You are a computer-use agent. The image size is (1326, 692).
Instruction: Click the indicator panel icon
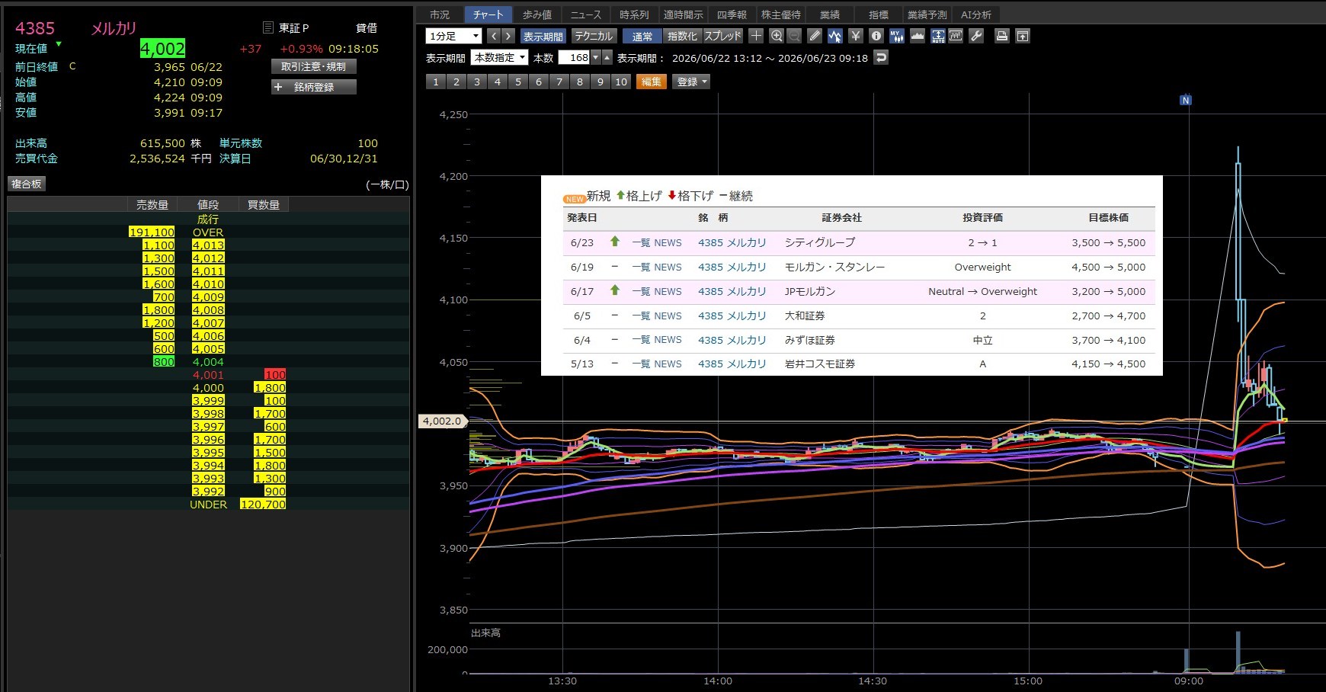pos(956,36)
